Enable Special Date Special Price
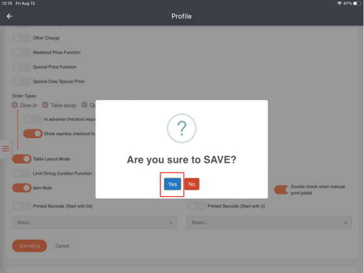The image size is (364, 273). click(22, 81)
